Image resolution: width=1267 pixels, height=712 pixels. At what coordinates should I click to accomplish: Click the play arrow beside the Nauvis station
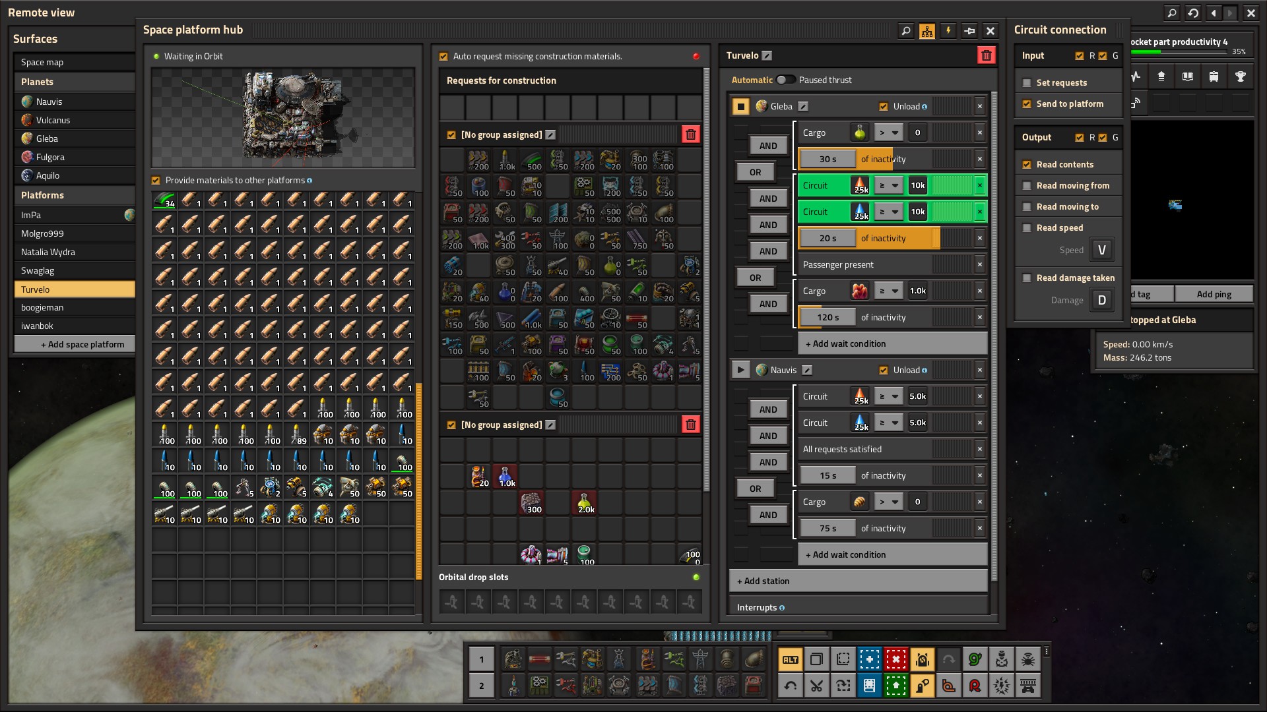tap(740, 370)
